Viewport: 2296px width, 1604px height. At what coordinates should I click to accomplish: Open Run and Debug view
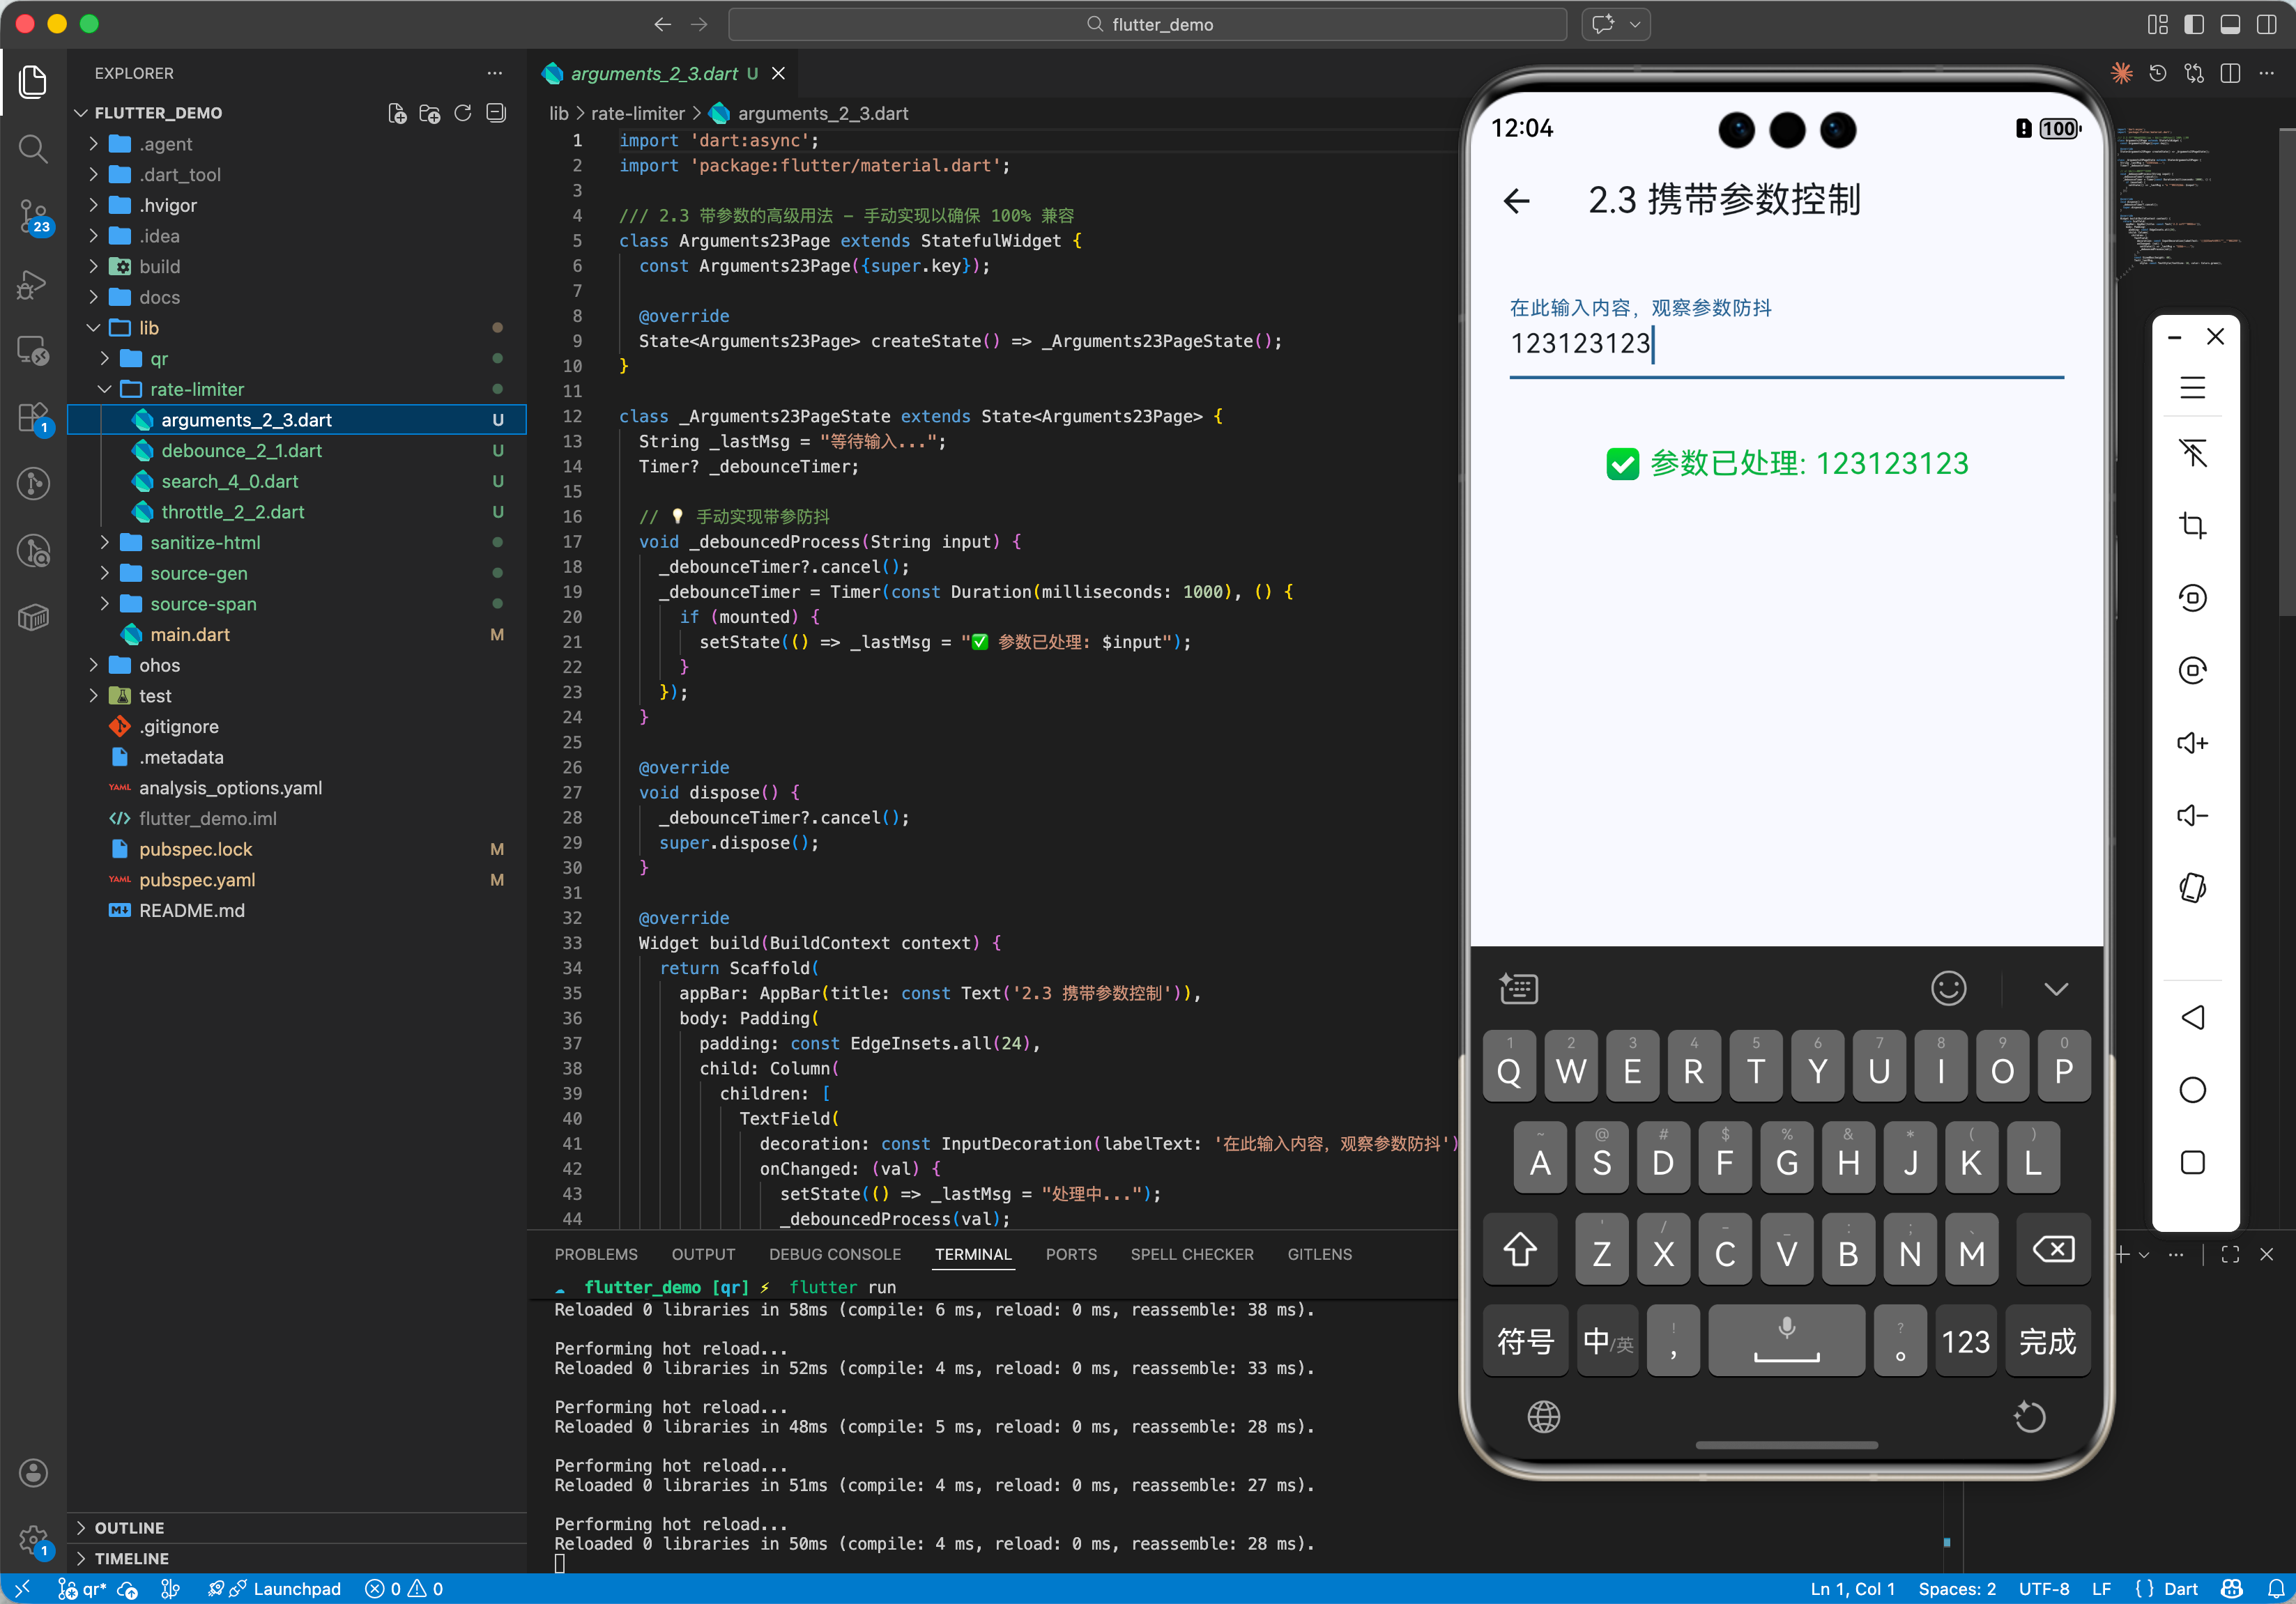point(33,284)
